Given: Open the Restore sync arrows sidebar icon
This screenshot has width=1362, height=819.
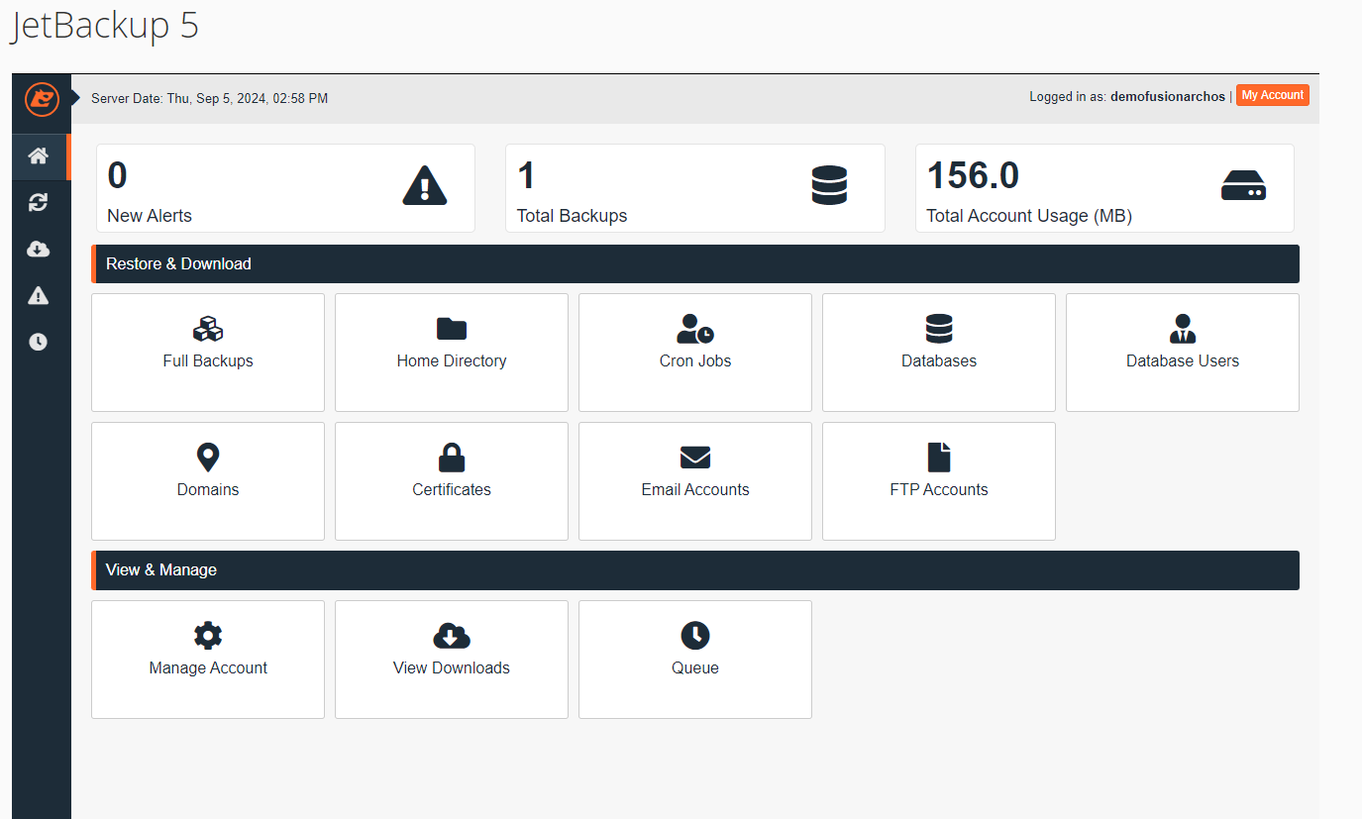Looking at the screenshot, I should pos(39,203).
